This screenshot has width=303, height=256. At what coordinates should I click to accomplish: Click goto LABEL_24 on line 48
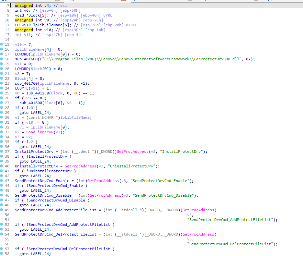coord(35,205)
